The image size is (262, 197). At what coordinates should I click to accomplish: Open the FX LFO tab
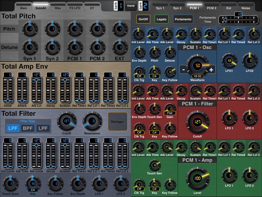[x=75, y=7]
